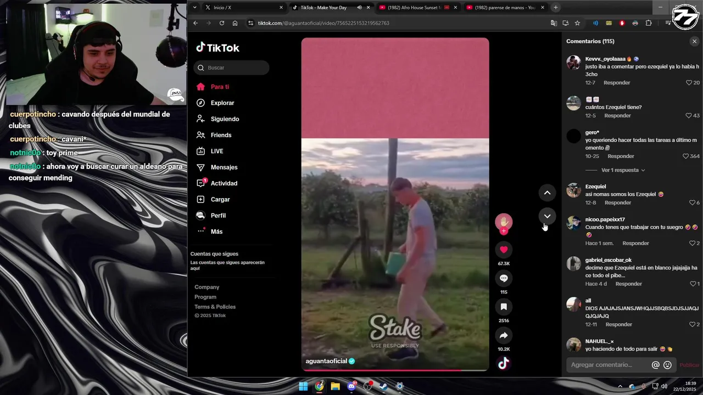Click the address bar URL
Screen dimensions: 703x395
[x=323, y=23]
